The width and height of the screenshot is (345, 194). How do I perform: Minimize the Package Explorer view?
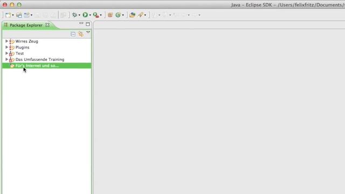coord(81,23)
